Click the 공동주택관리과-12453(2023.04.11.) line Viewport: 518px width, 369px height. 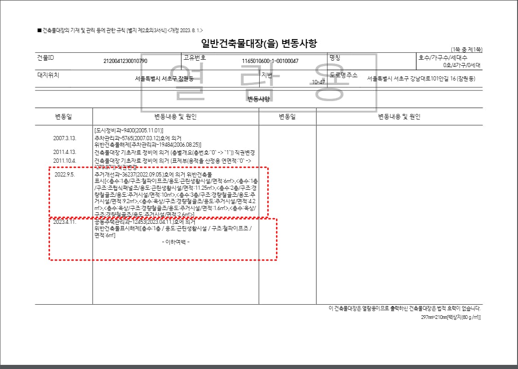tap(145, 222)
